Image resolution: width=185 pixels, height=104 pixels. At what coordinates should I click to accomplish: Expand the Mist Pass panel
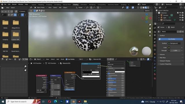[162, 58]
